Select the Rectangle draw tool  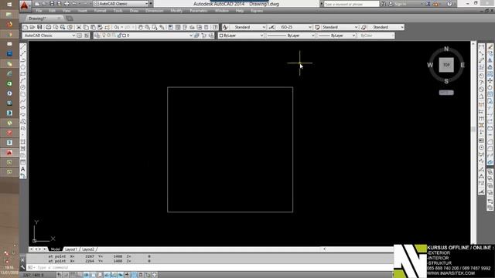point(22,74)
